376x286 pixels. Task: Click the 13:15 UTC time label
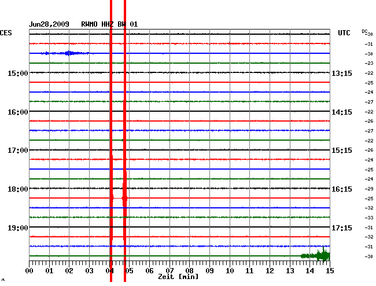pos(342,73)
